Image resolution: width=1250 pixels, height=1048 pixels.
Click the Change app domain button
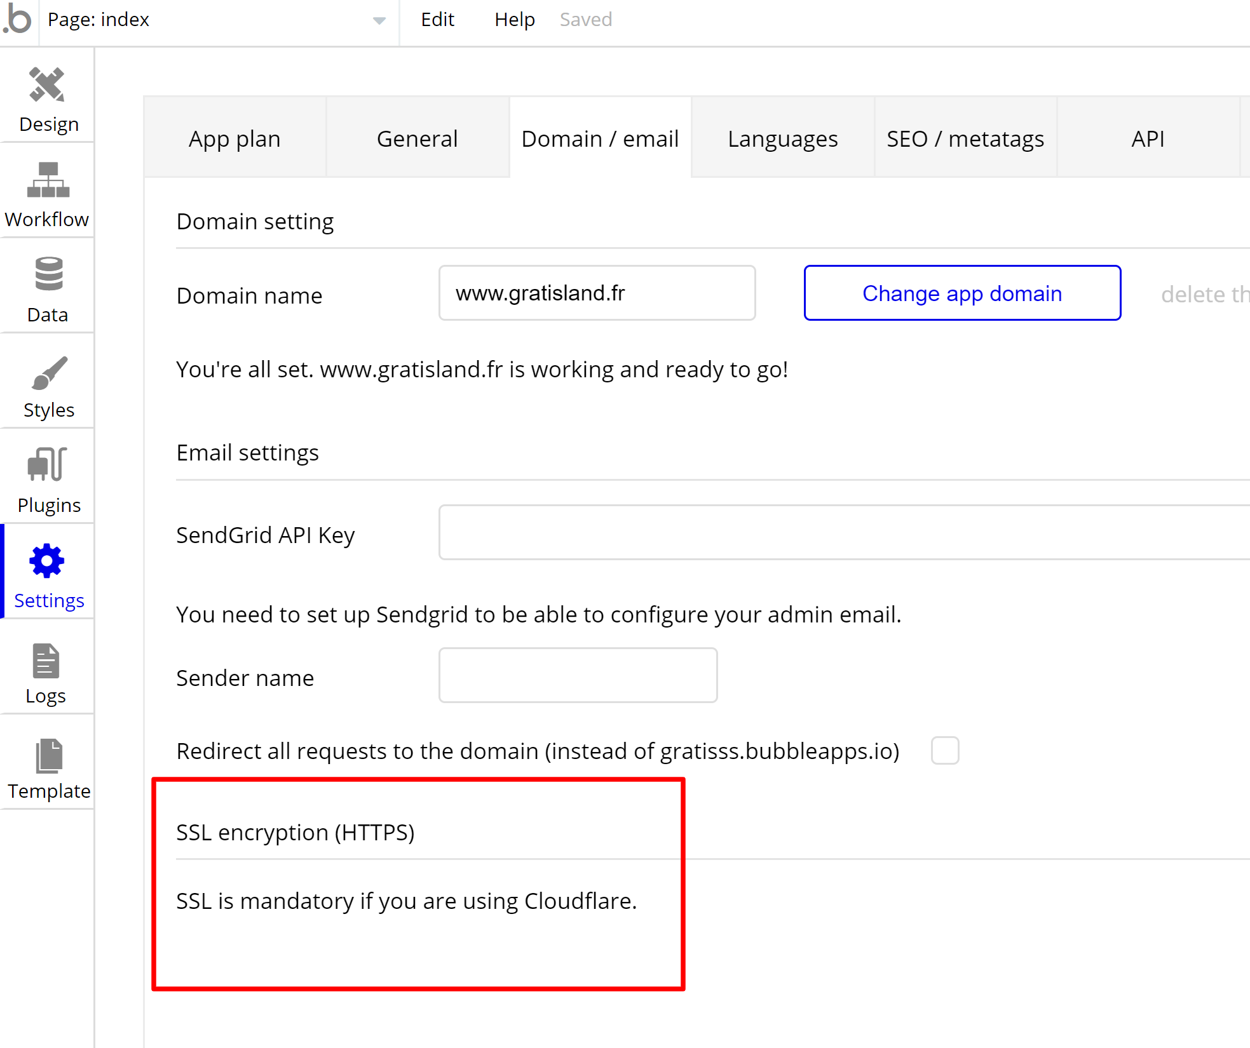pyautogui.click(x=961, y=293)
